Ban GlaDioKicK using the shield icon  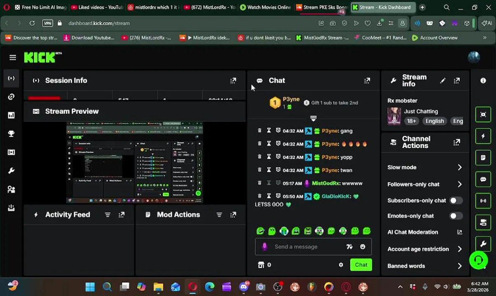(278, 197)
